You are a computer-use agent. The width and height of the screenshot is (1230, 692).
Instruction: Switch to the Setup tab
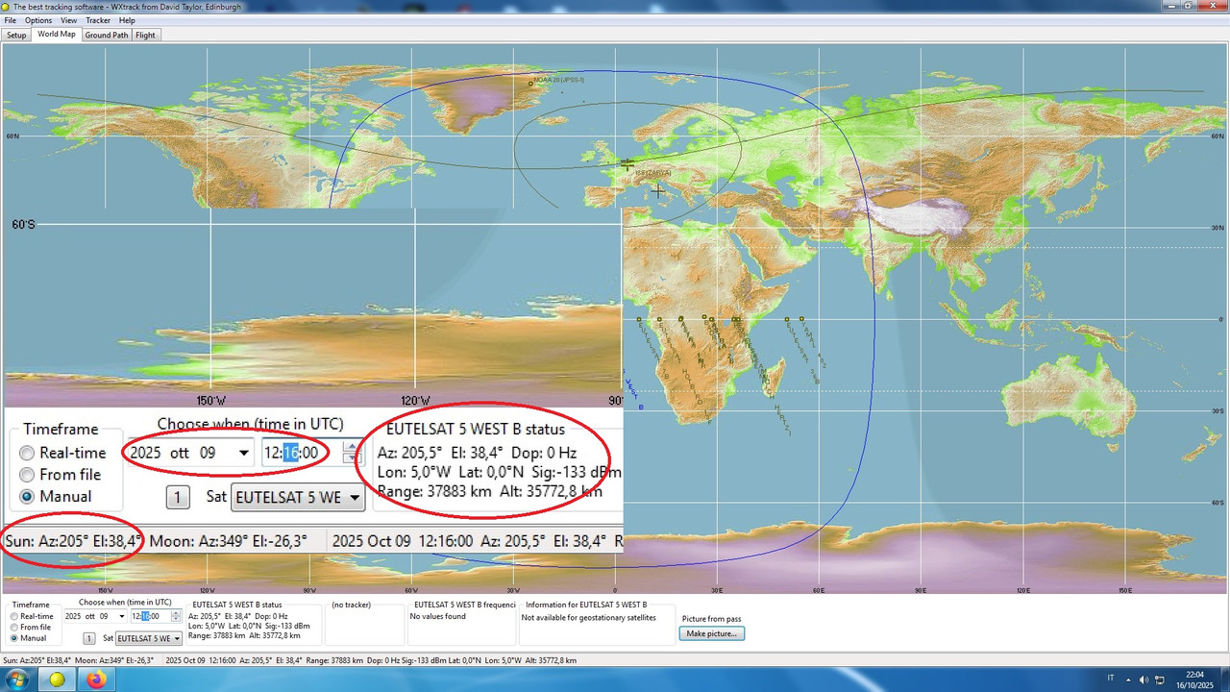16,36
